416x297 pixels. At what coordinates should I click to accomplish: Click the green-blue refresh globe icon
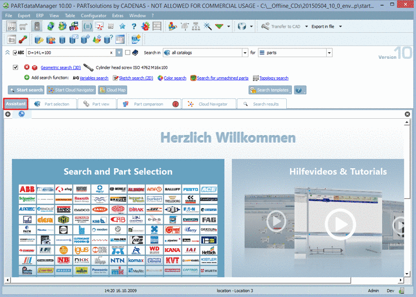point(50,26)
